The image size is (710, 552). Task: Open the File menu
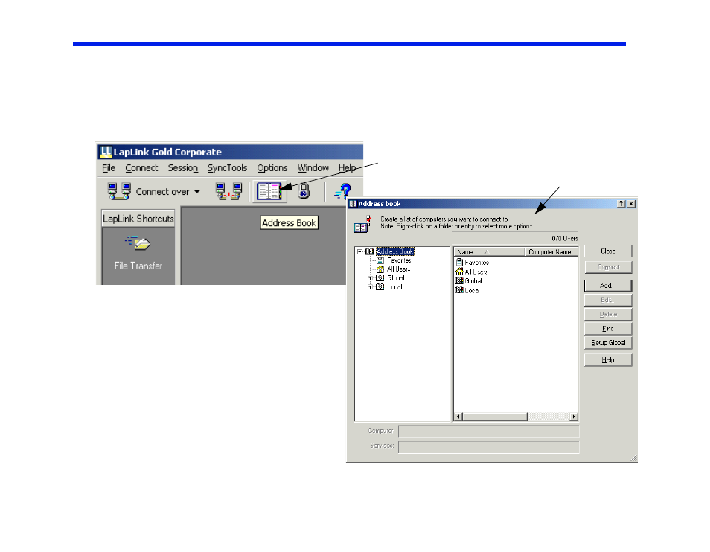[109, 168]
